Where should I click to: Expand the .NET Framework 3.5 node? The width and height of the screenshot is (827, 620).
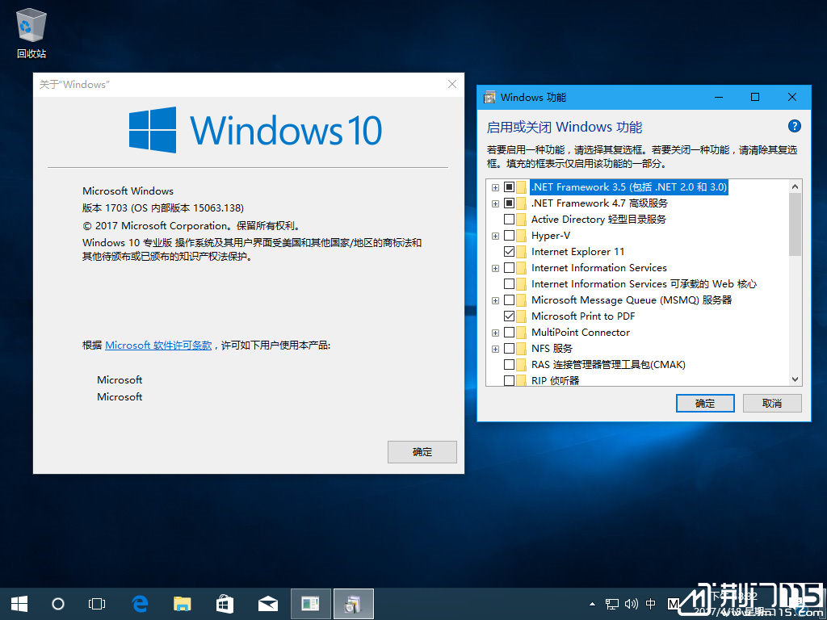tap(495, 187)
